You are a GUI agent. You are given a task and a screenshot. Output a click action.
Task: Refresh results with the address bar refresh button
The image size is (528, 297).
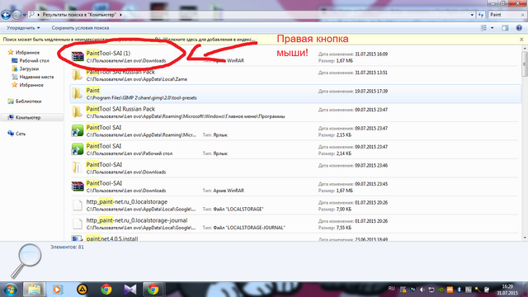tap(480, 15)
